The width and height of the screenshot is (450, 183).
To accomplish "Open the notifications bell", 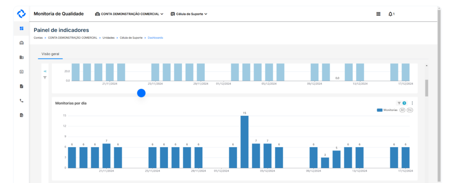I will click(x=390, y=14).
